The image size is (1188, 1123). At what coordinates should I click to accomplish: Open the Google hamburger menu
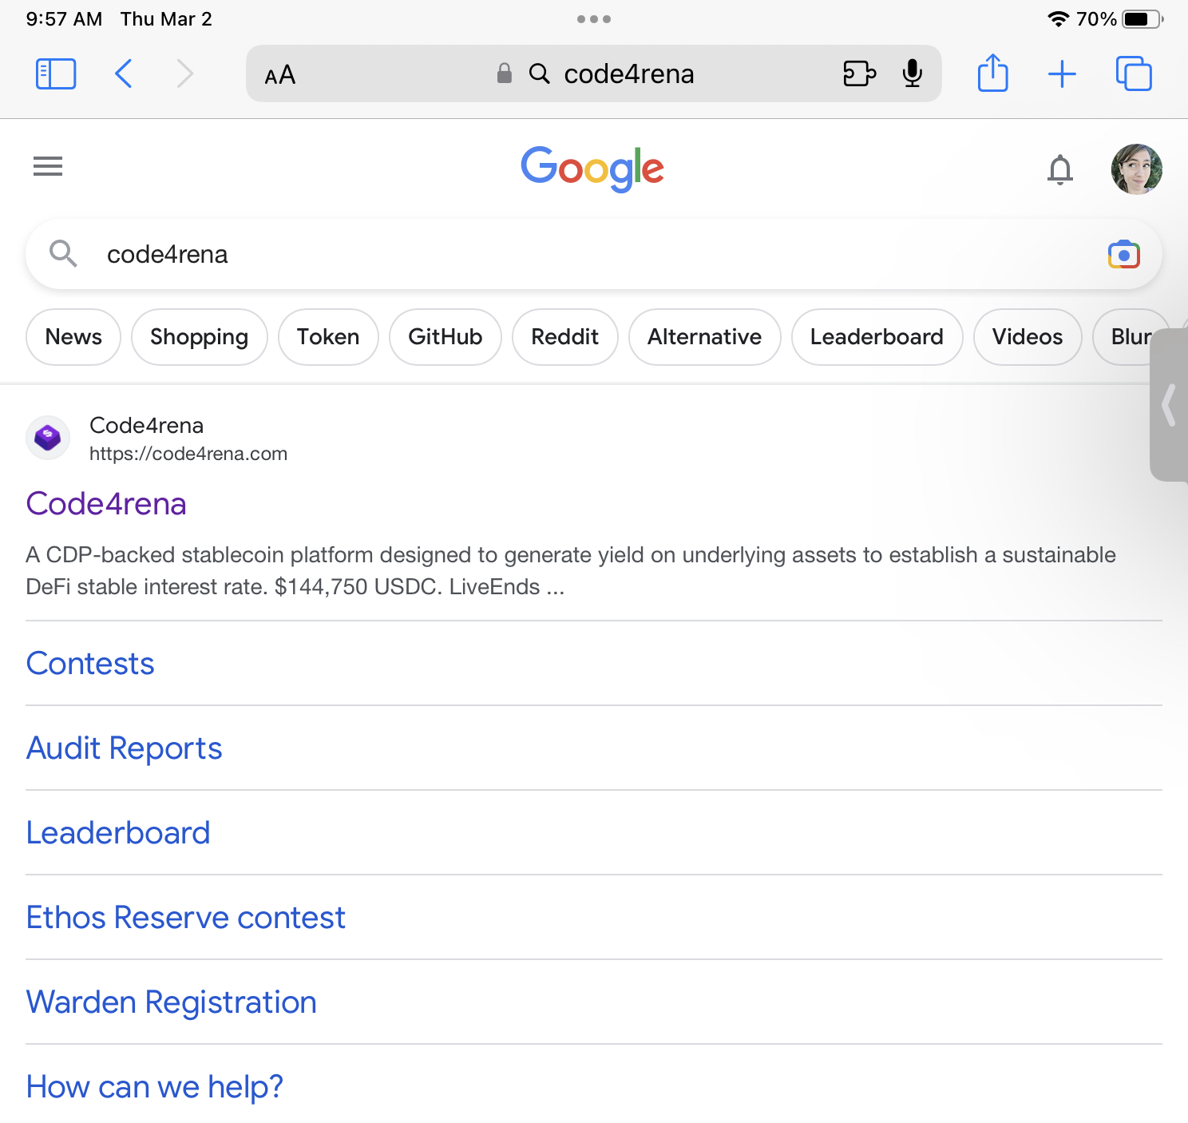[47, 166]
